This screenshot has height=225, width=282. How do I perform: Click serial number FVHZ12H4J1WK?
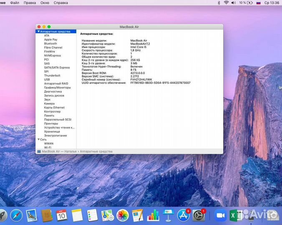pyautogui.click(x=141, y=79)
